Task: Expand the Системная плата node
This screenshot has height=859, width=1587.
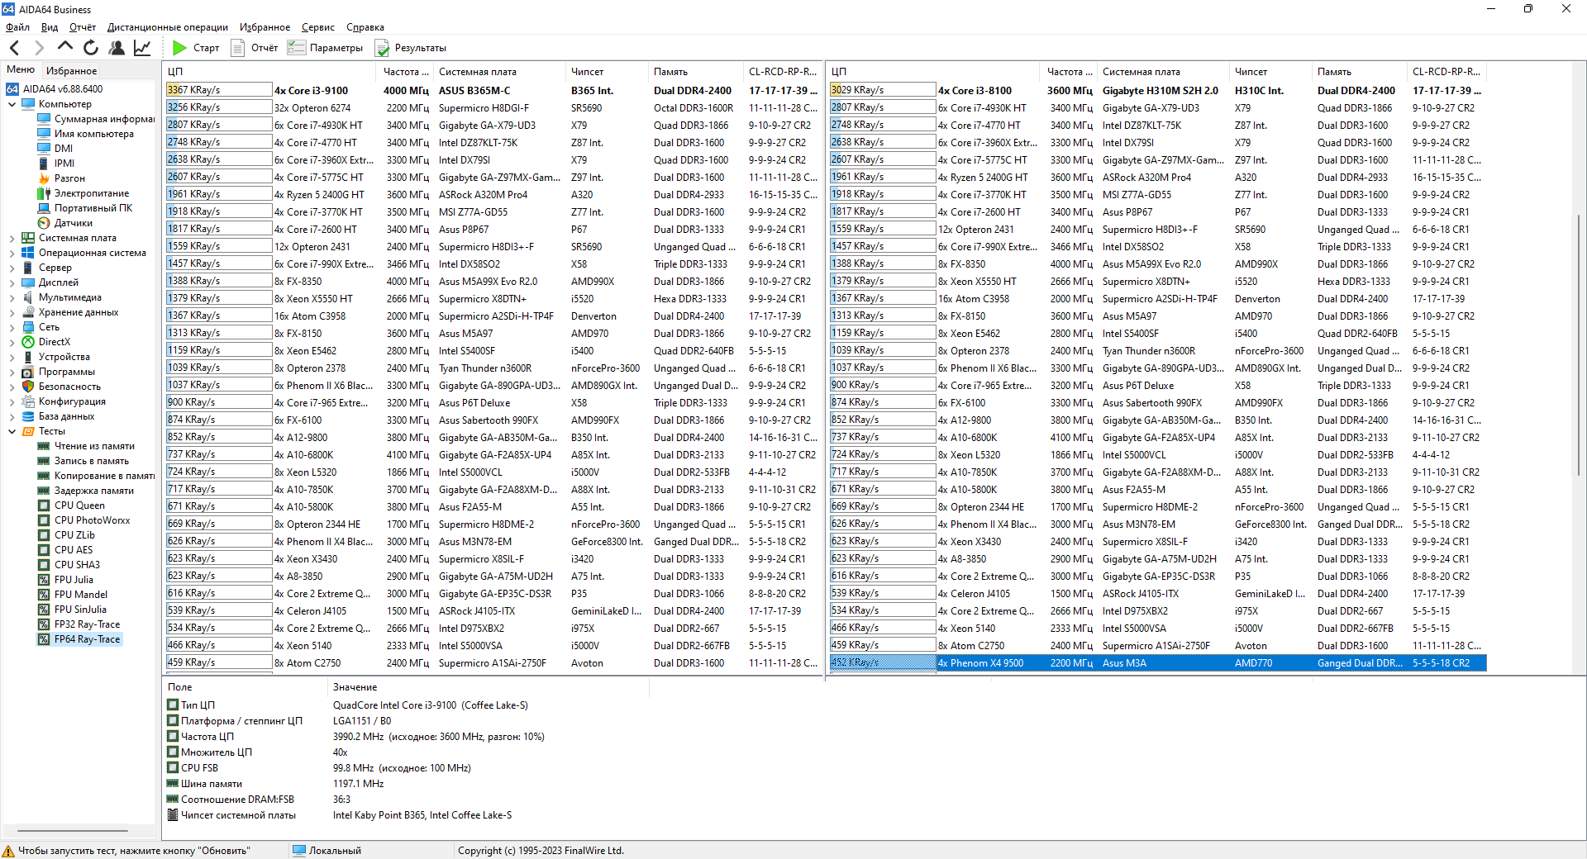Action: point(12,238)
